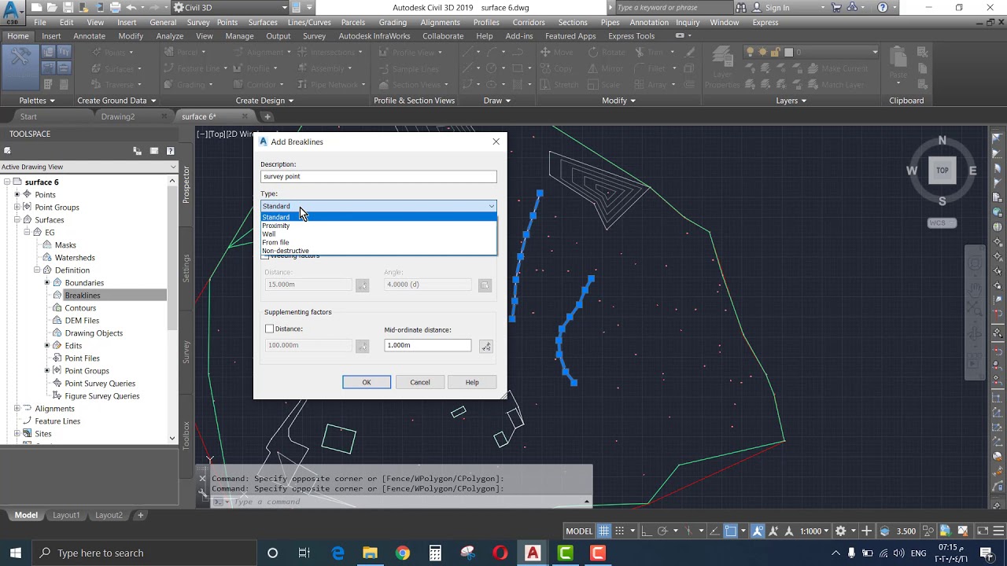Click the pick Mid-ordinate distance icon

pos(486,346)
